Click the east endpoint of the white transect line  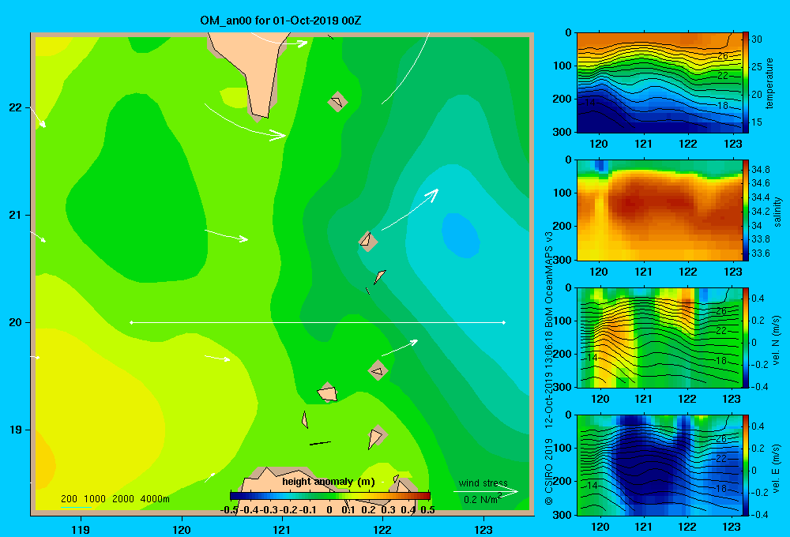coord(504,322)
